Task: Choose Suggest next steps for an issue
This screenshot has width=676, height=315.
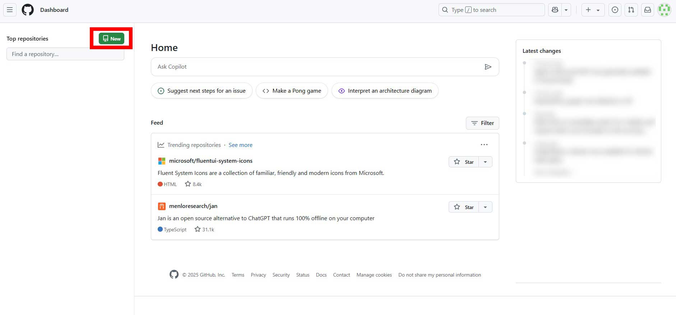Action: point(202,91)
